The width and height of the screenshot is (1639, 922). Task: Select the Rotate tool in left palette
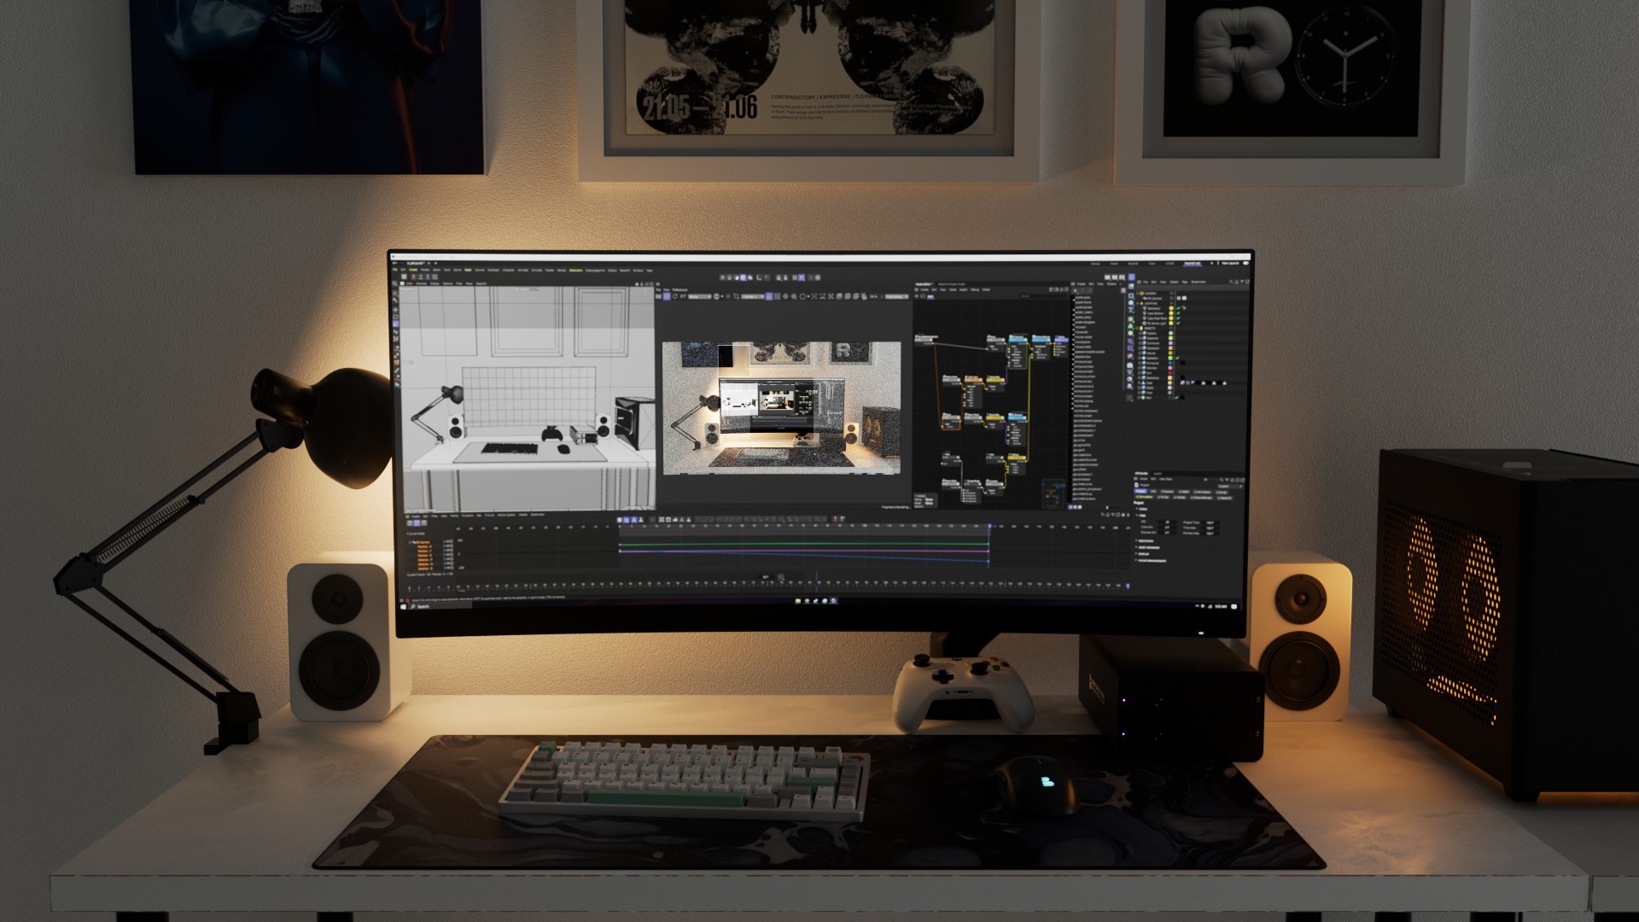(x=395, y=317)
